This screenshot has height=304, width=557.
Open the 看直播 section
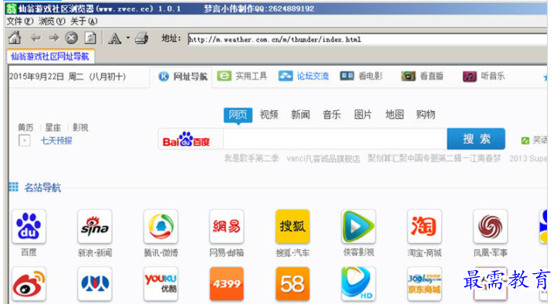(422, 76)
